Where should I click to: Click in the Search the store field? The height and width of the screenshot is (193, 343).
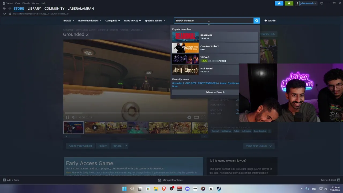coord(214,21)
